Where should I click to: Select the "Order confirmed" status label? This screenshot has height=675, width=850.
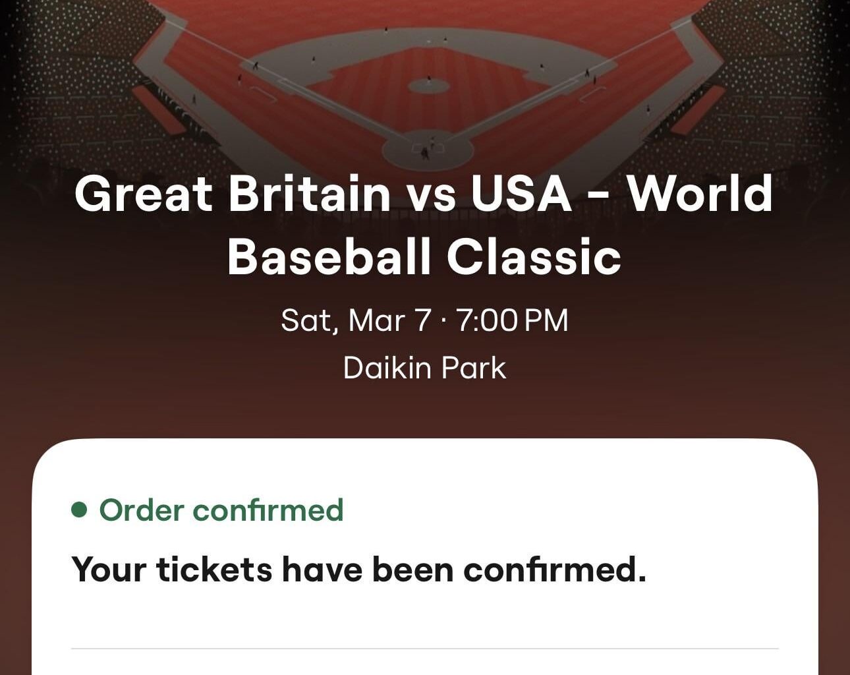(221, 510)
